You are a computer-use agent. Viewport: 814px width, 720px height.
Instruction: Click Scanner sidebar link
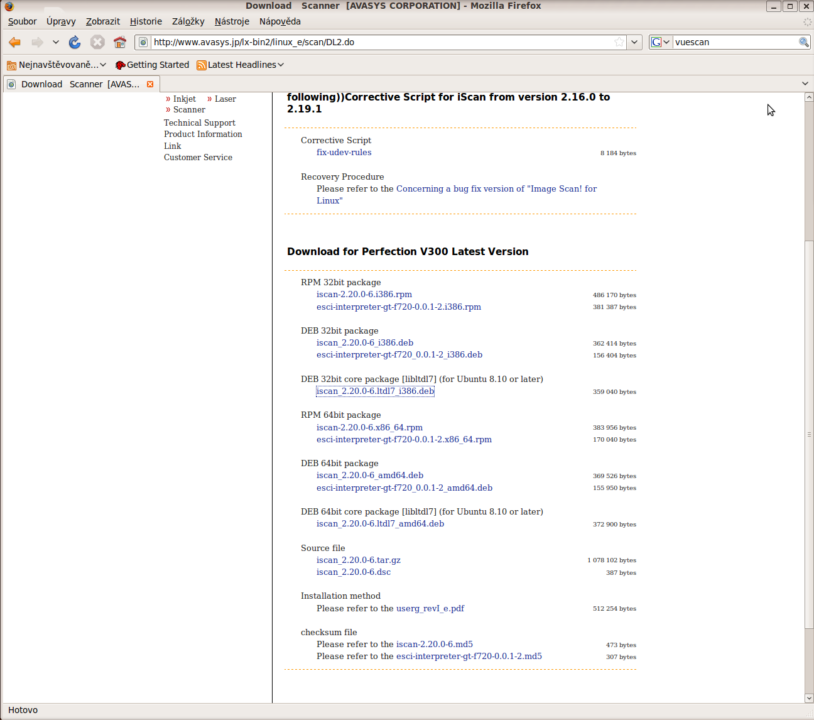[x=189, y=109]
